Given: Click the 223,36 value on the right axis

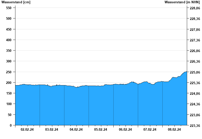Looking at the screenshot, I should click(x=195, y=126).
